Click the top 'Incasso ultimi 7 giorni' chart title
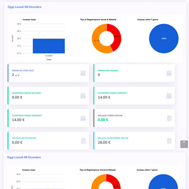 point(148,19)
